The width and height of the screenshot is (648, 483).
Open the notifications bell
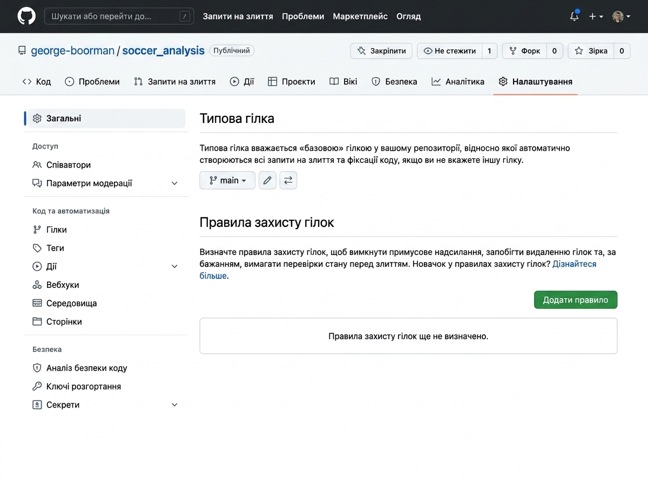575,16
